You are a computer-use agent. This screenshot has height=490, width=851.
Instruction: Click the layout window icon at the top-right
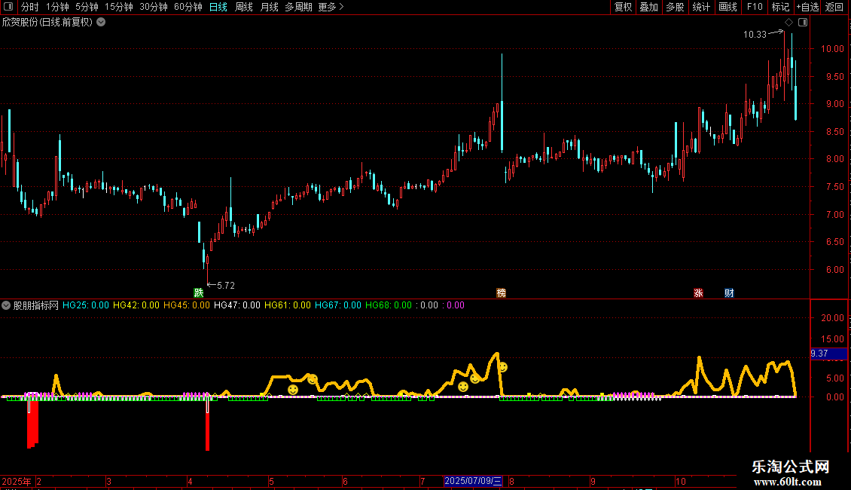click(803, 23)
